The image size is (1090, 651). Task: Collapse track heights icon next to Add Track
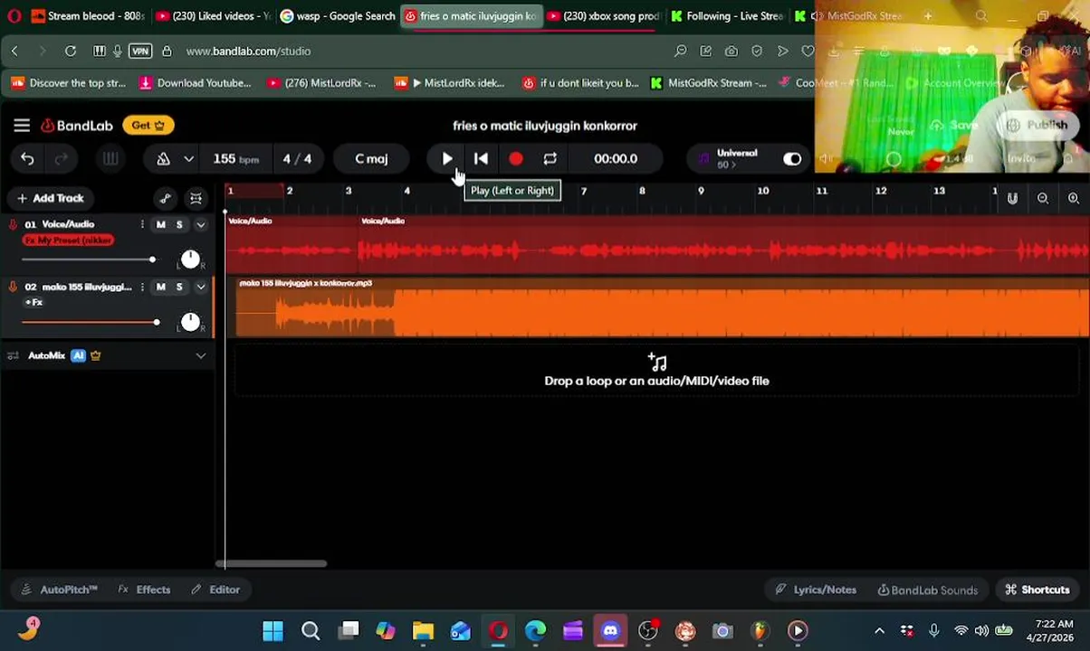tap(196, 198)
